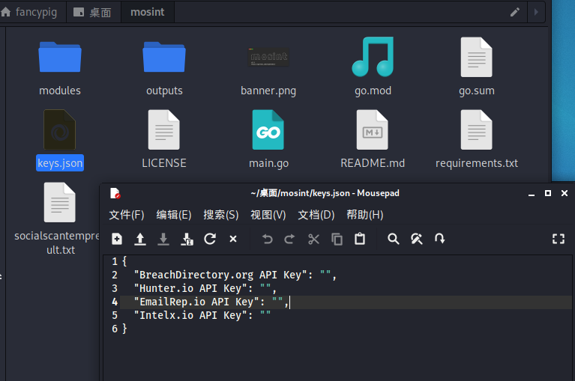Close current document with toolbar X icon
Image resolution: width=575 pixels, height=381 pixels.
tap(233, 239)
